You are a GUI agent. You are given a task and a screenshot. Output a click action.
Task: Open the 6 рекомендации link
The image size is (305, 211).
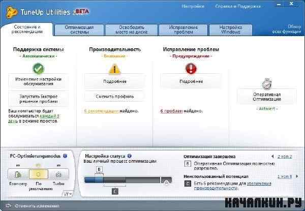pyautogui.click(x=101, y=111)
